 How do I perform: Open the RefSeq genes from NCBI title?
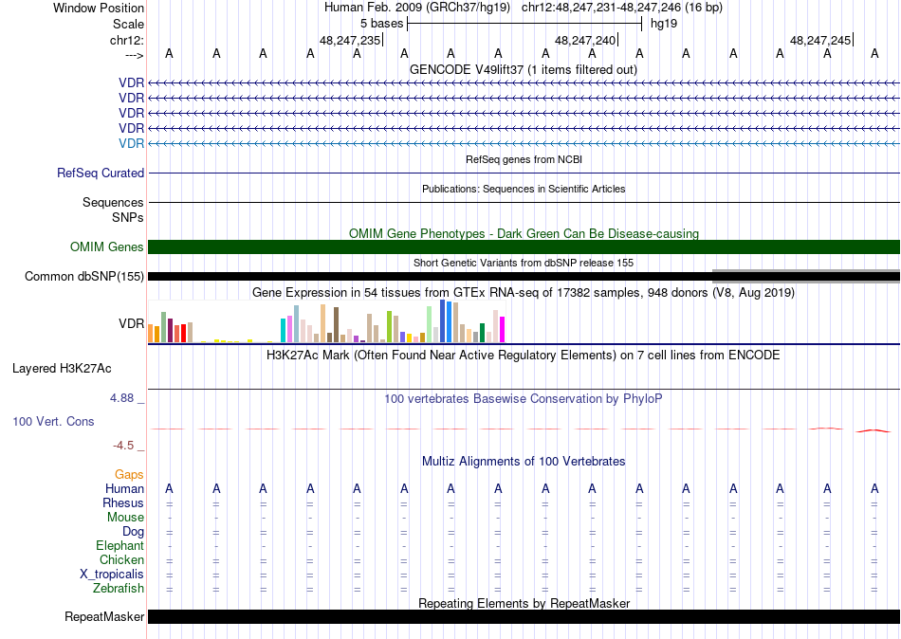(x=524, y=159)
